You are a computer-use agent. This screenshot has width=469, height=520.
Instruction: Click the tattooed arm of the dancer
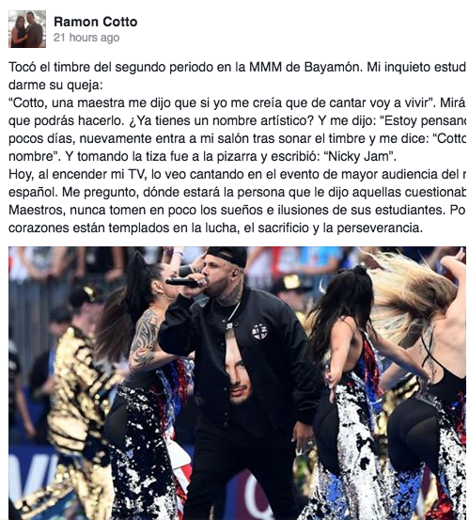144,339
